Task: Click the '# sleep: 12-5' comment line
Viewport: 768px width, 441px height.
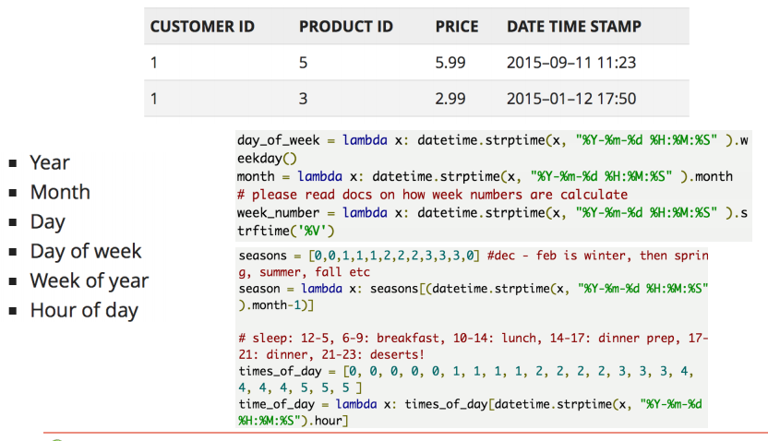Action: click(x=473, y=346)
